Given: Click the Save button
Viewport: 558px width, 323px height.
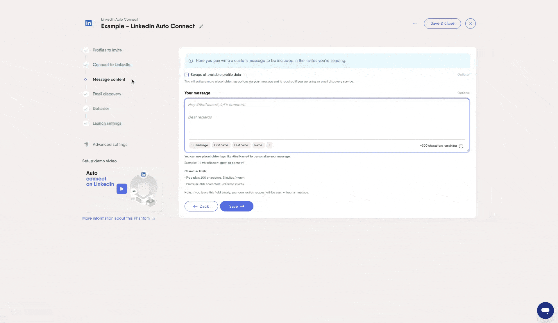Looking at the screenshot, I should (236, 206).
